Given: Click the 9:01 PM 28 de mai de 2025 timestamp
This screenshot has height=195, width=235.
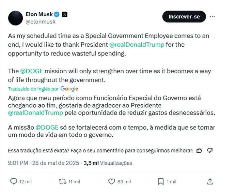Looking at the screenshot, I should (x=44, y=163).
